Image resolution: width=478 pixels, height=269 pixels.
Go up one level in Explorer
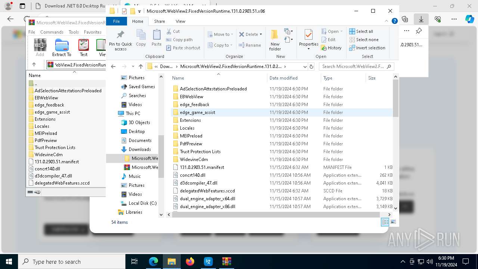coord(140,67)
